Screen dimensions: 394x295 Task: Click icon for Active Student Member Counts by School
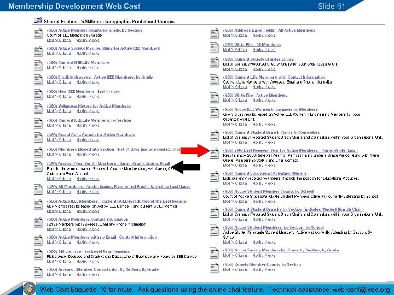(x=215, y=194)
